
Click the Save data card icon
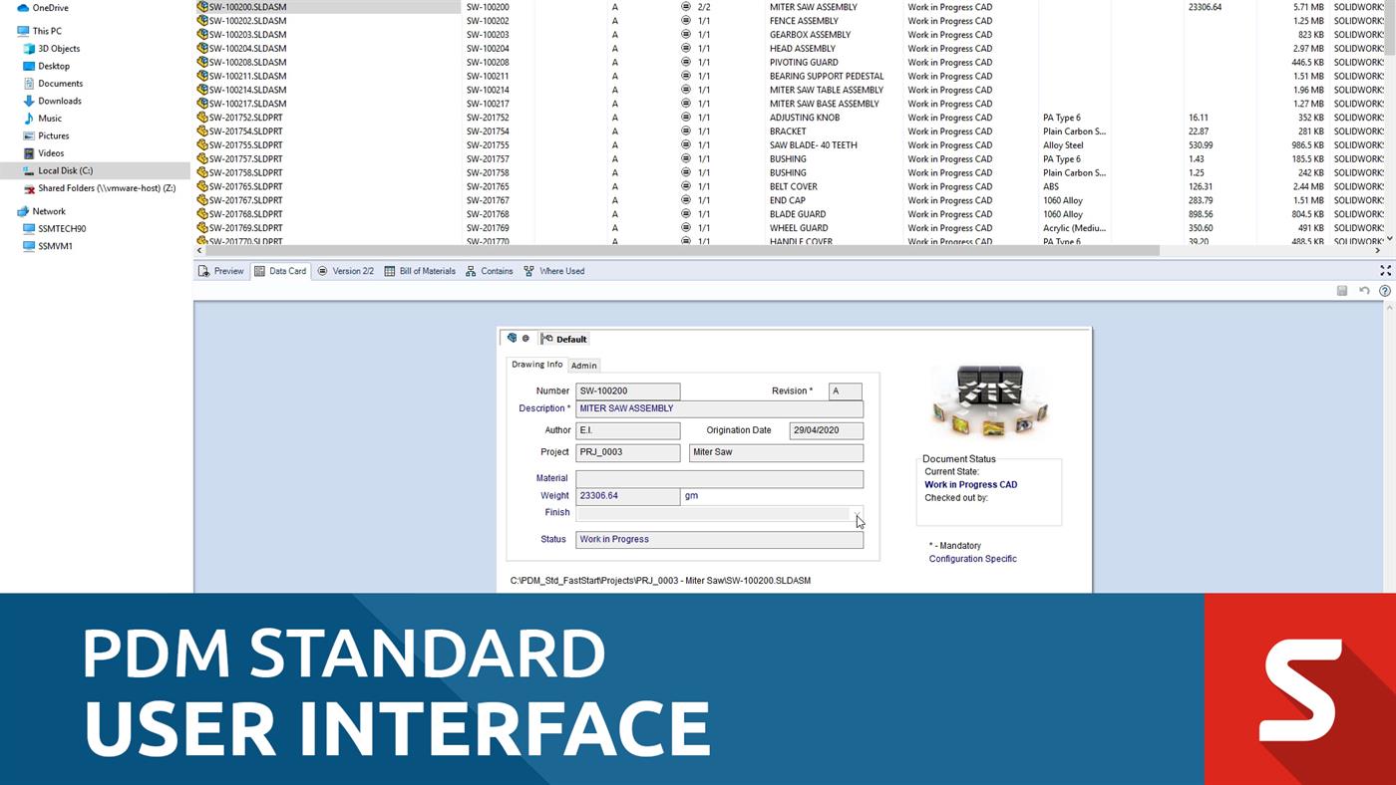pyautogui.click(x=1341, y=290)
